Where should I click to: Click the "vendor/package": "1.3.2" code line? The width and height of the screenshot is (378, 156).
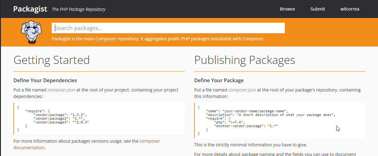pos(60,115)
